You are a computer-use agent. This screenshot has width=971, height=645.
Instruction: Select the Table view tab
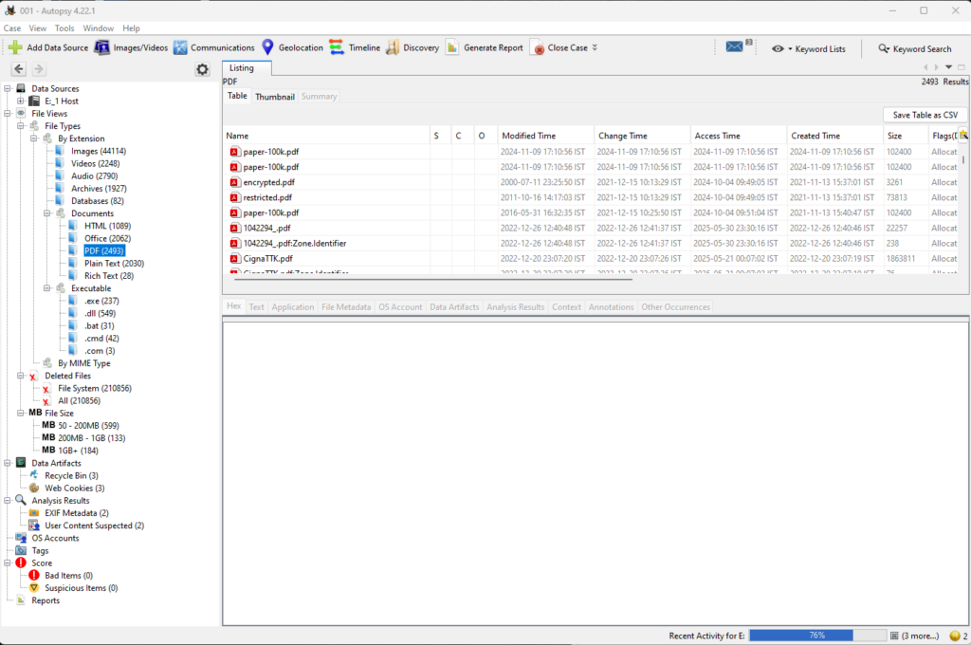(x=237, y=96)
